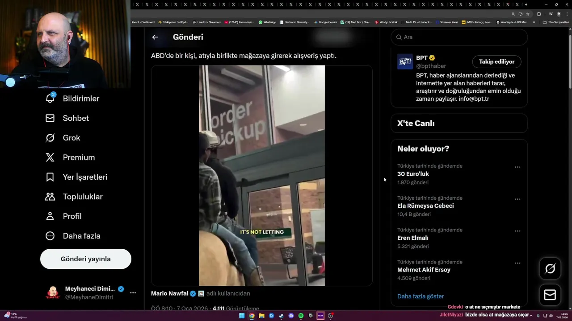This screenshot has width=572, height=321.
Task: Open the X'te Canlı section
Action: pyautogui.click(x=459, y=123)
